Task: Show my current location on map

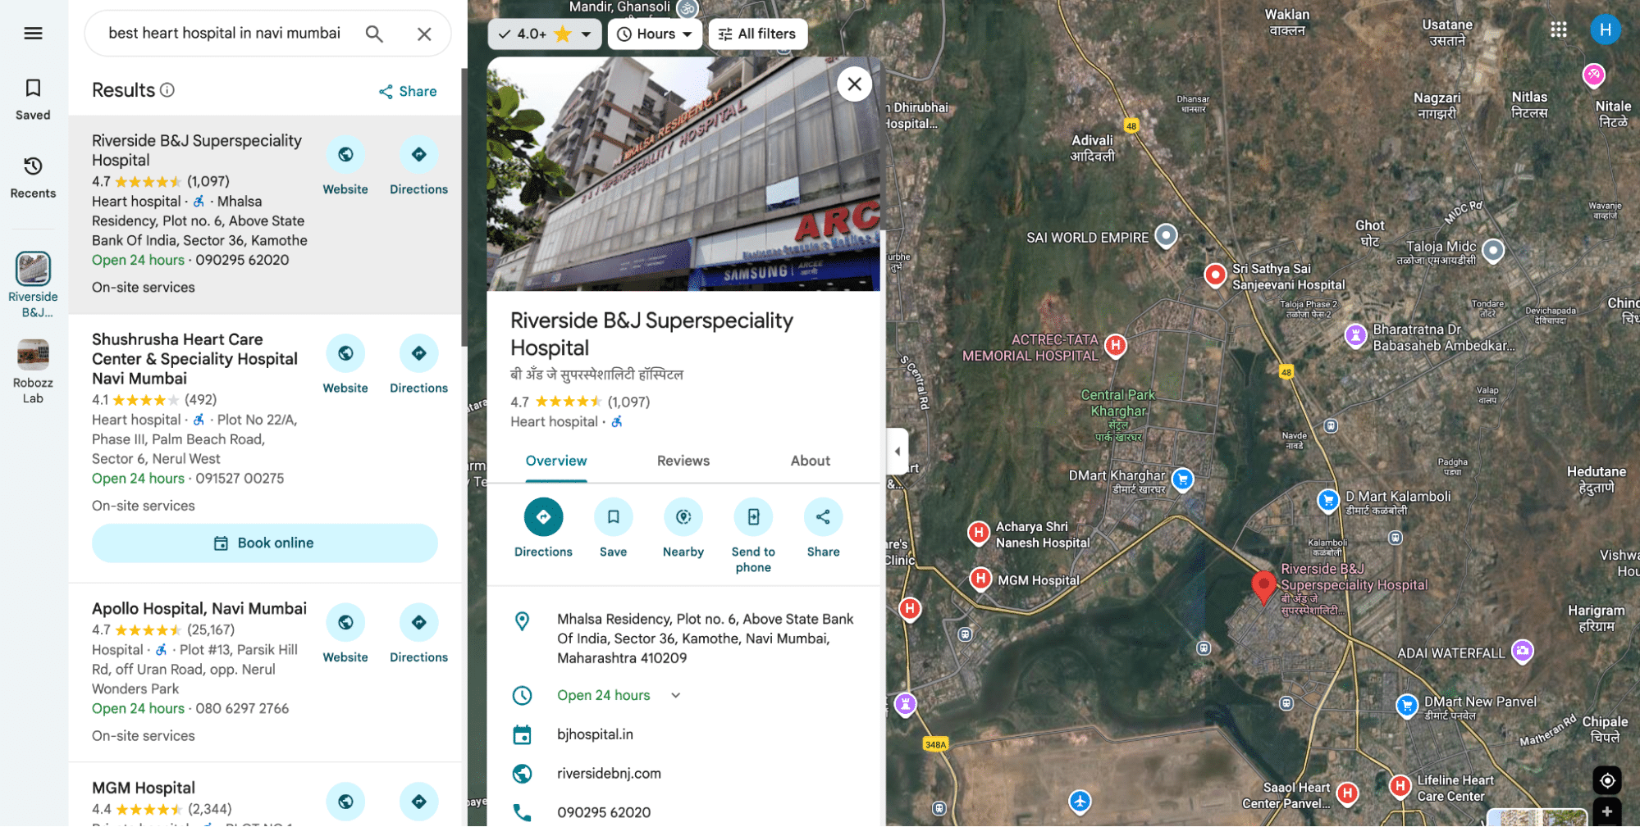Action: click(1607, 780)
